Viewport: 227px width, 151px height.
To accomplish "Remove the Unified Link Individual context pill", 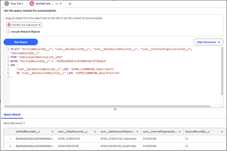I will [40, 25].
